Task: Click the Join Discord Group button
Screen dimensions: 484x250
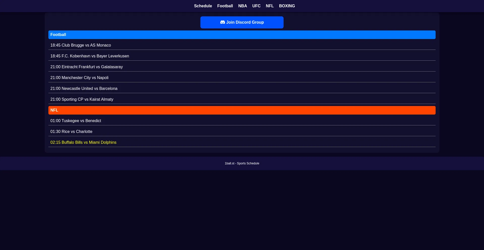Action: pyautogui.click(x=242, y=22)
